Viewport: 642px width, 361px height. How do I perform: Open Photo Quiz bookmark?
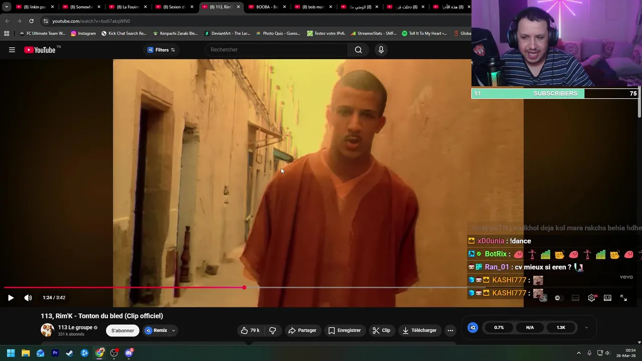278,34
